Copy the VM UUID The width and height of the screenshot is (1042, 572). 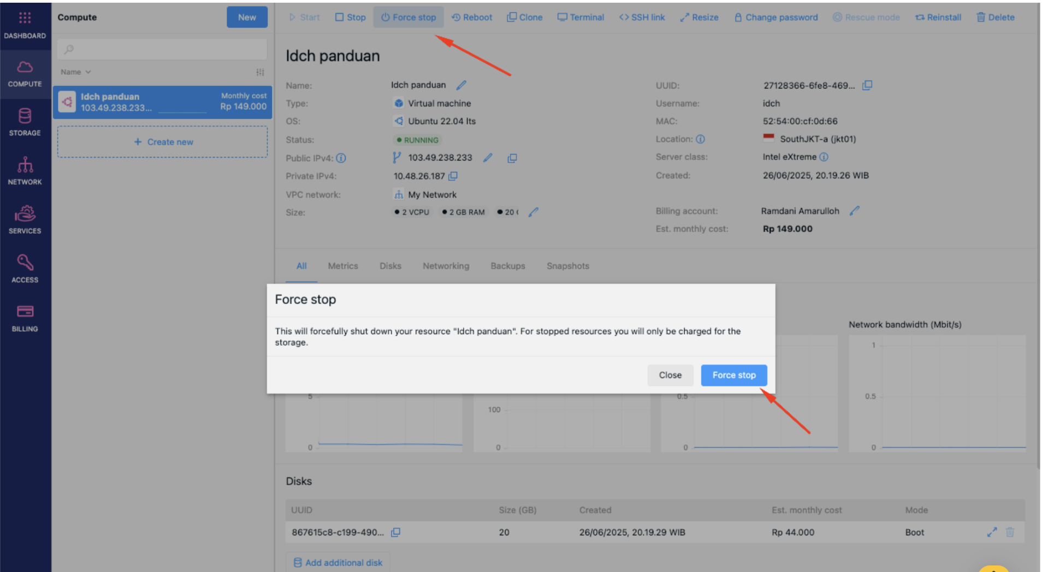867,85
